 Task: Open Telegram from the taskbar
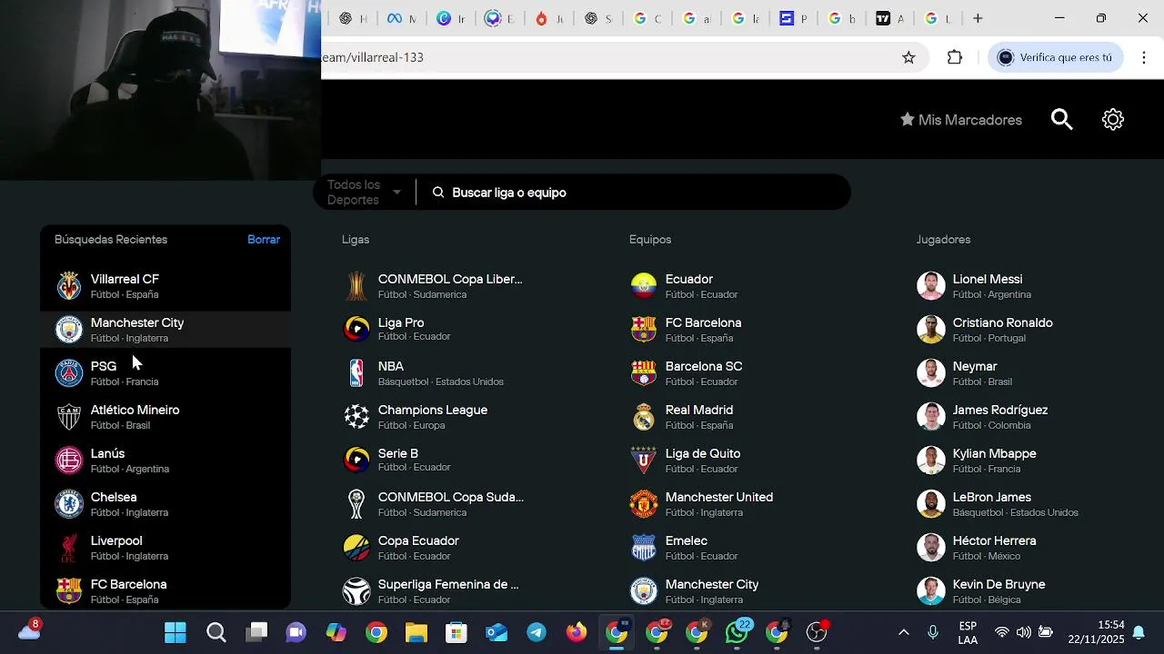click(x=537, y=632)
